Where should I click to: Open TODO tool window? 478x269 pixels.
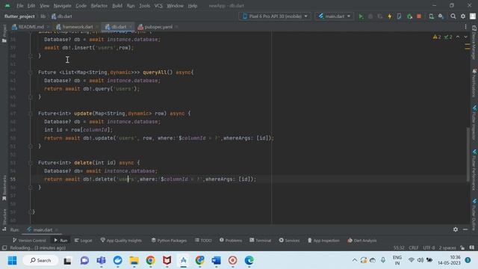pyautogui.click(x=203, y=241)
